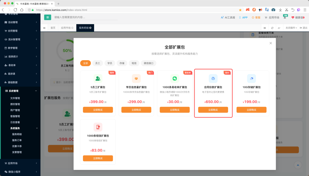
Task: Close the 应用市场 page tab
Action: [72, 28]
